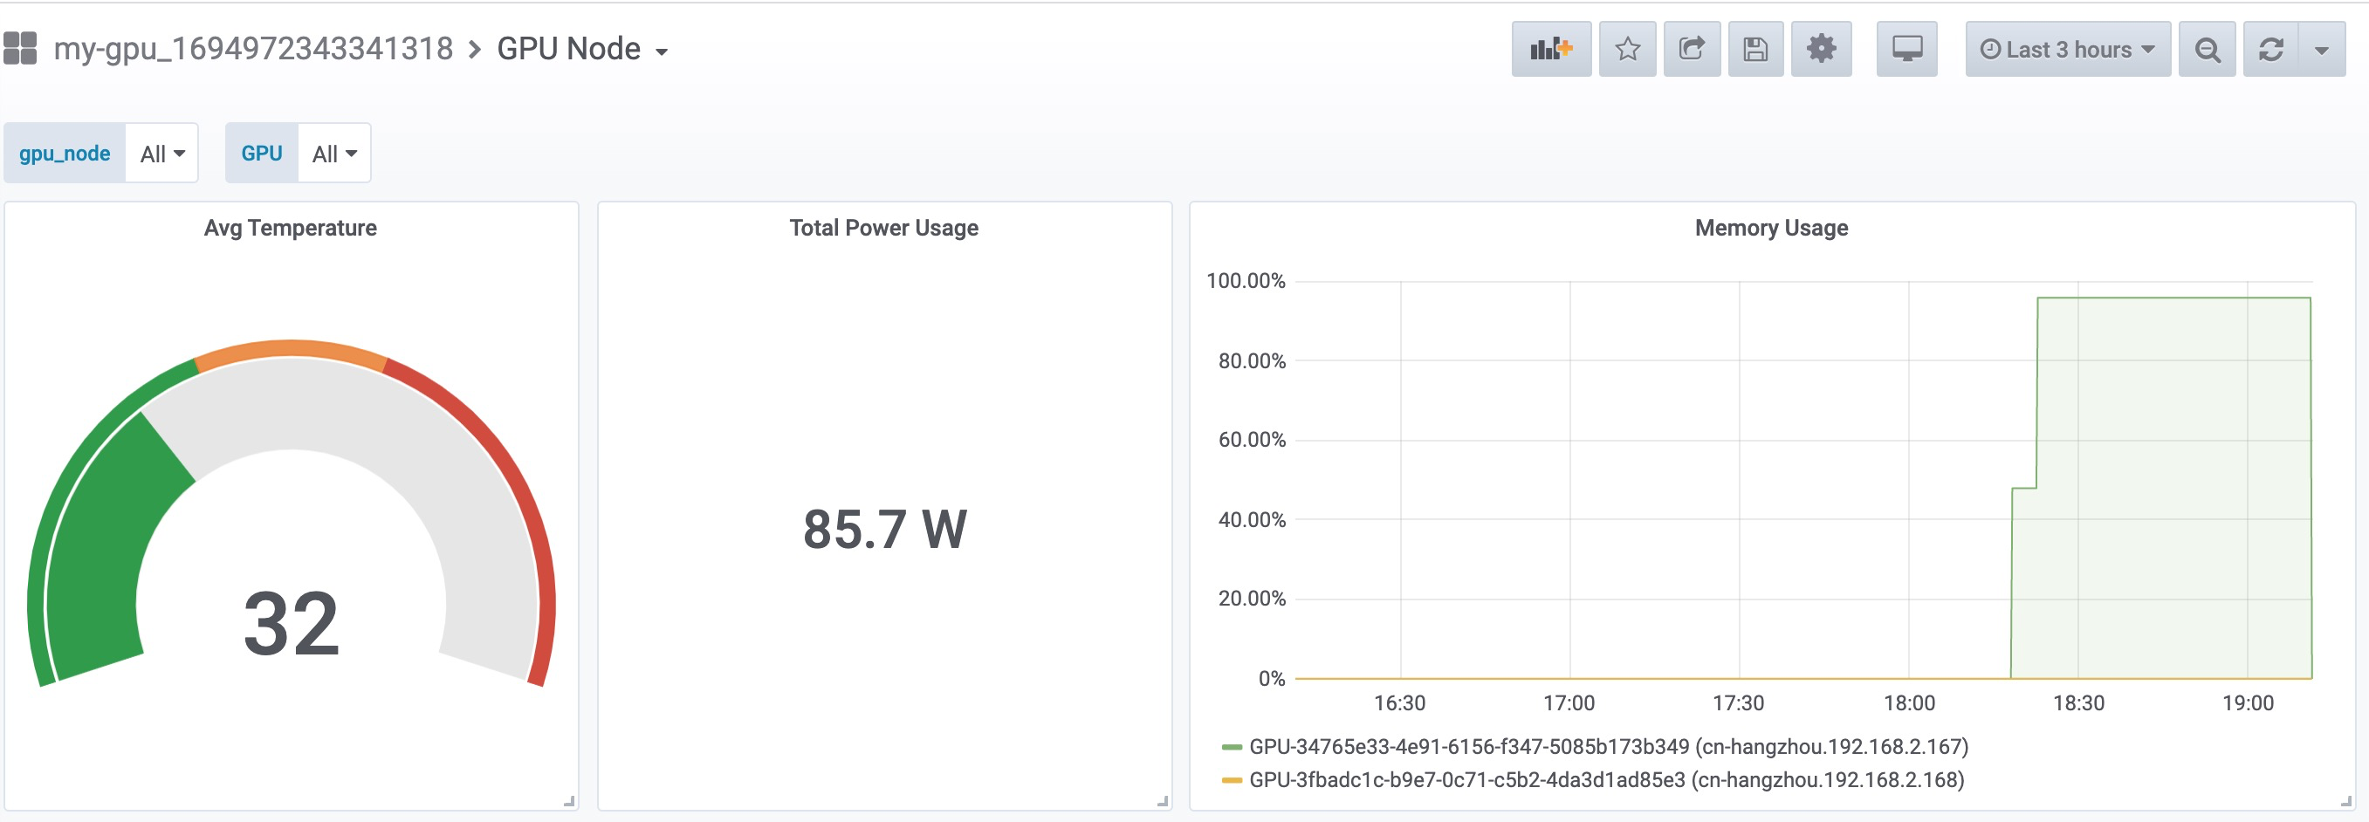Zoom out the time range
The image size is (2369, 822).
(x=2208, y=49)
